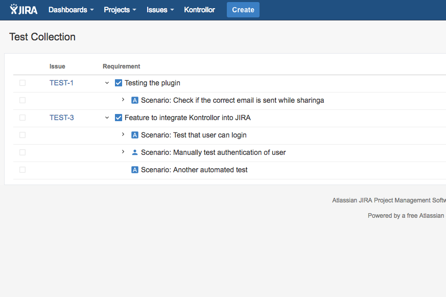Toggle row checkbox for TEST-3
The height and width of the screenshot is (297, 446).
22,118
